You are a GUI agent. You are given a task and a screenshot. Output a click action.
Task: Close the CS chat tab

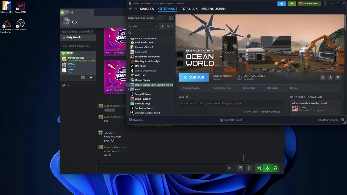[91, 12]
